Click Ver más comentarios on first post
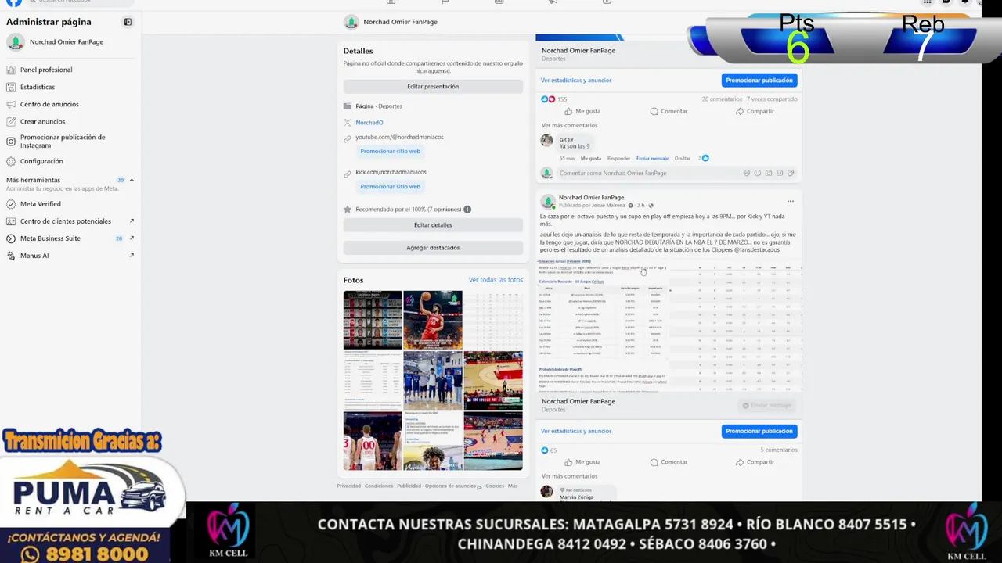 (569, 125)
